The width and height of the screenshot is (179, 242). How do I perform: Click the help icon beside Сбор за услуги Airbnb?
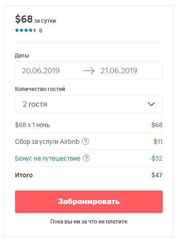[x=85, y=142]
